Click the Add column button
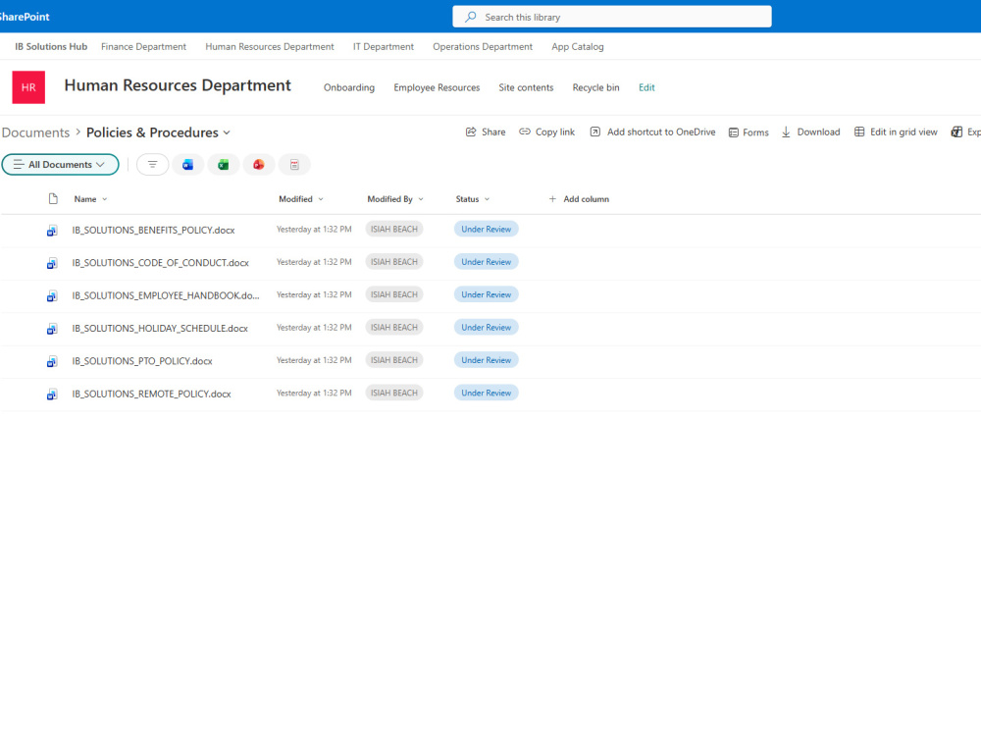This screenshot has width=981, height=737. pos(579,199)
